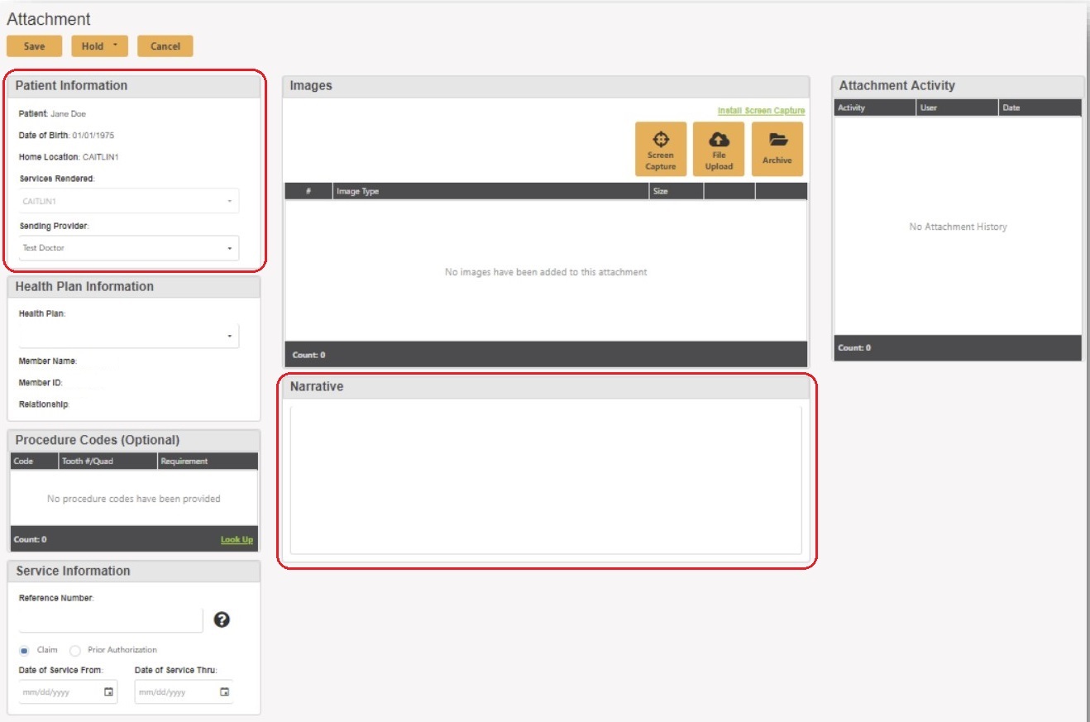Click the Cancel button
Image resolution: width=1090 pixels, height=722 pixels.
[165, 46]
